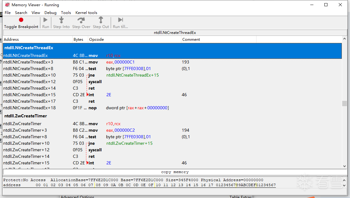Click the copy memory bar
This screenshot has width=350, height=198.
pyautogui.click(x=175, y=172)
